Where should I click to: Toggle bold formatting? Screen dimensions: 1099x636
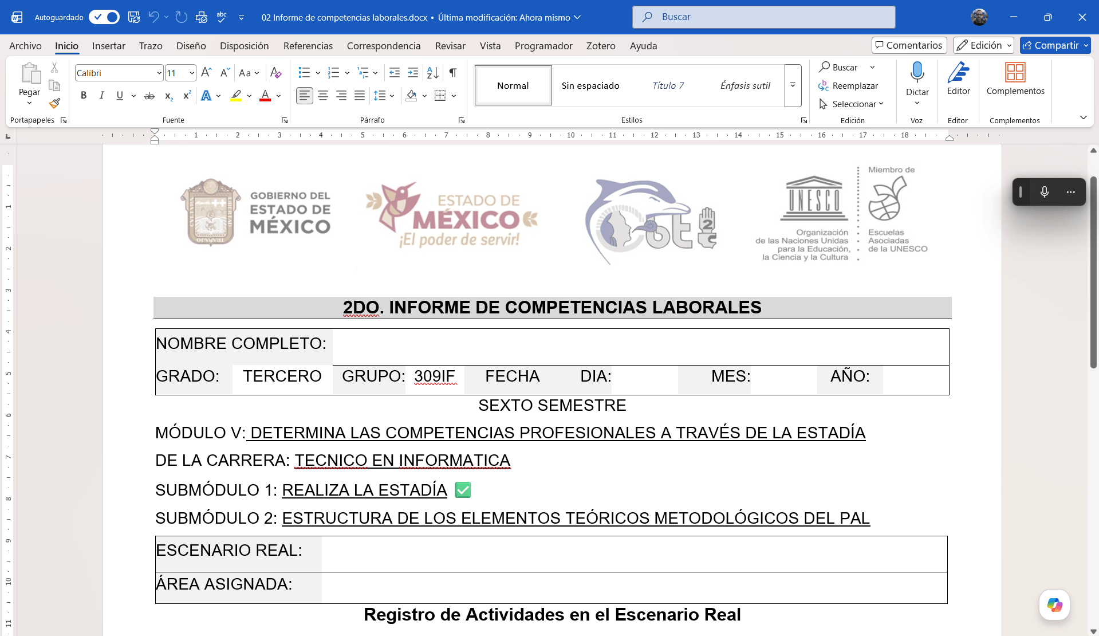coord(84,96)
